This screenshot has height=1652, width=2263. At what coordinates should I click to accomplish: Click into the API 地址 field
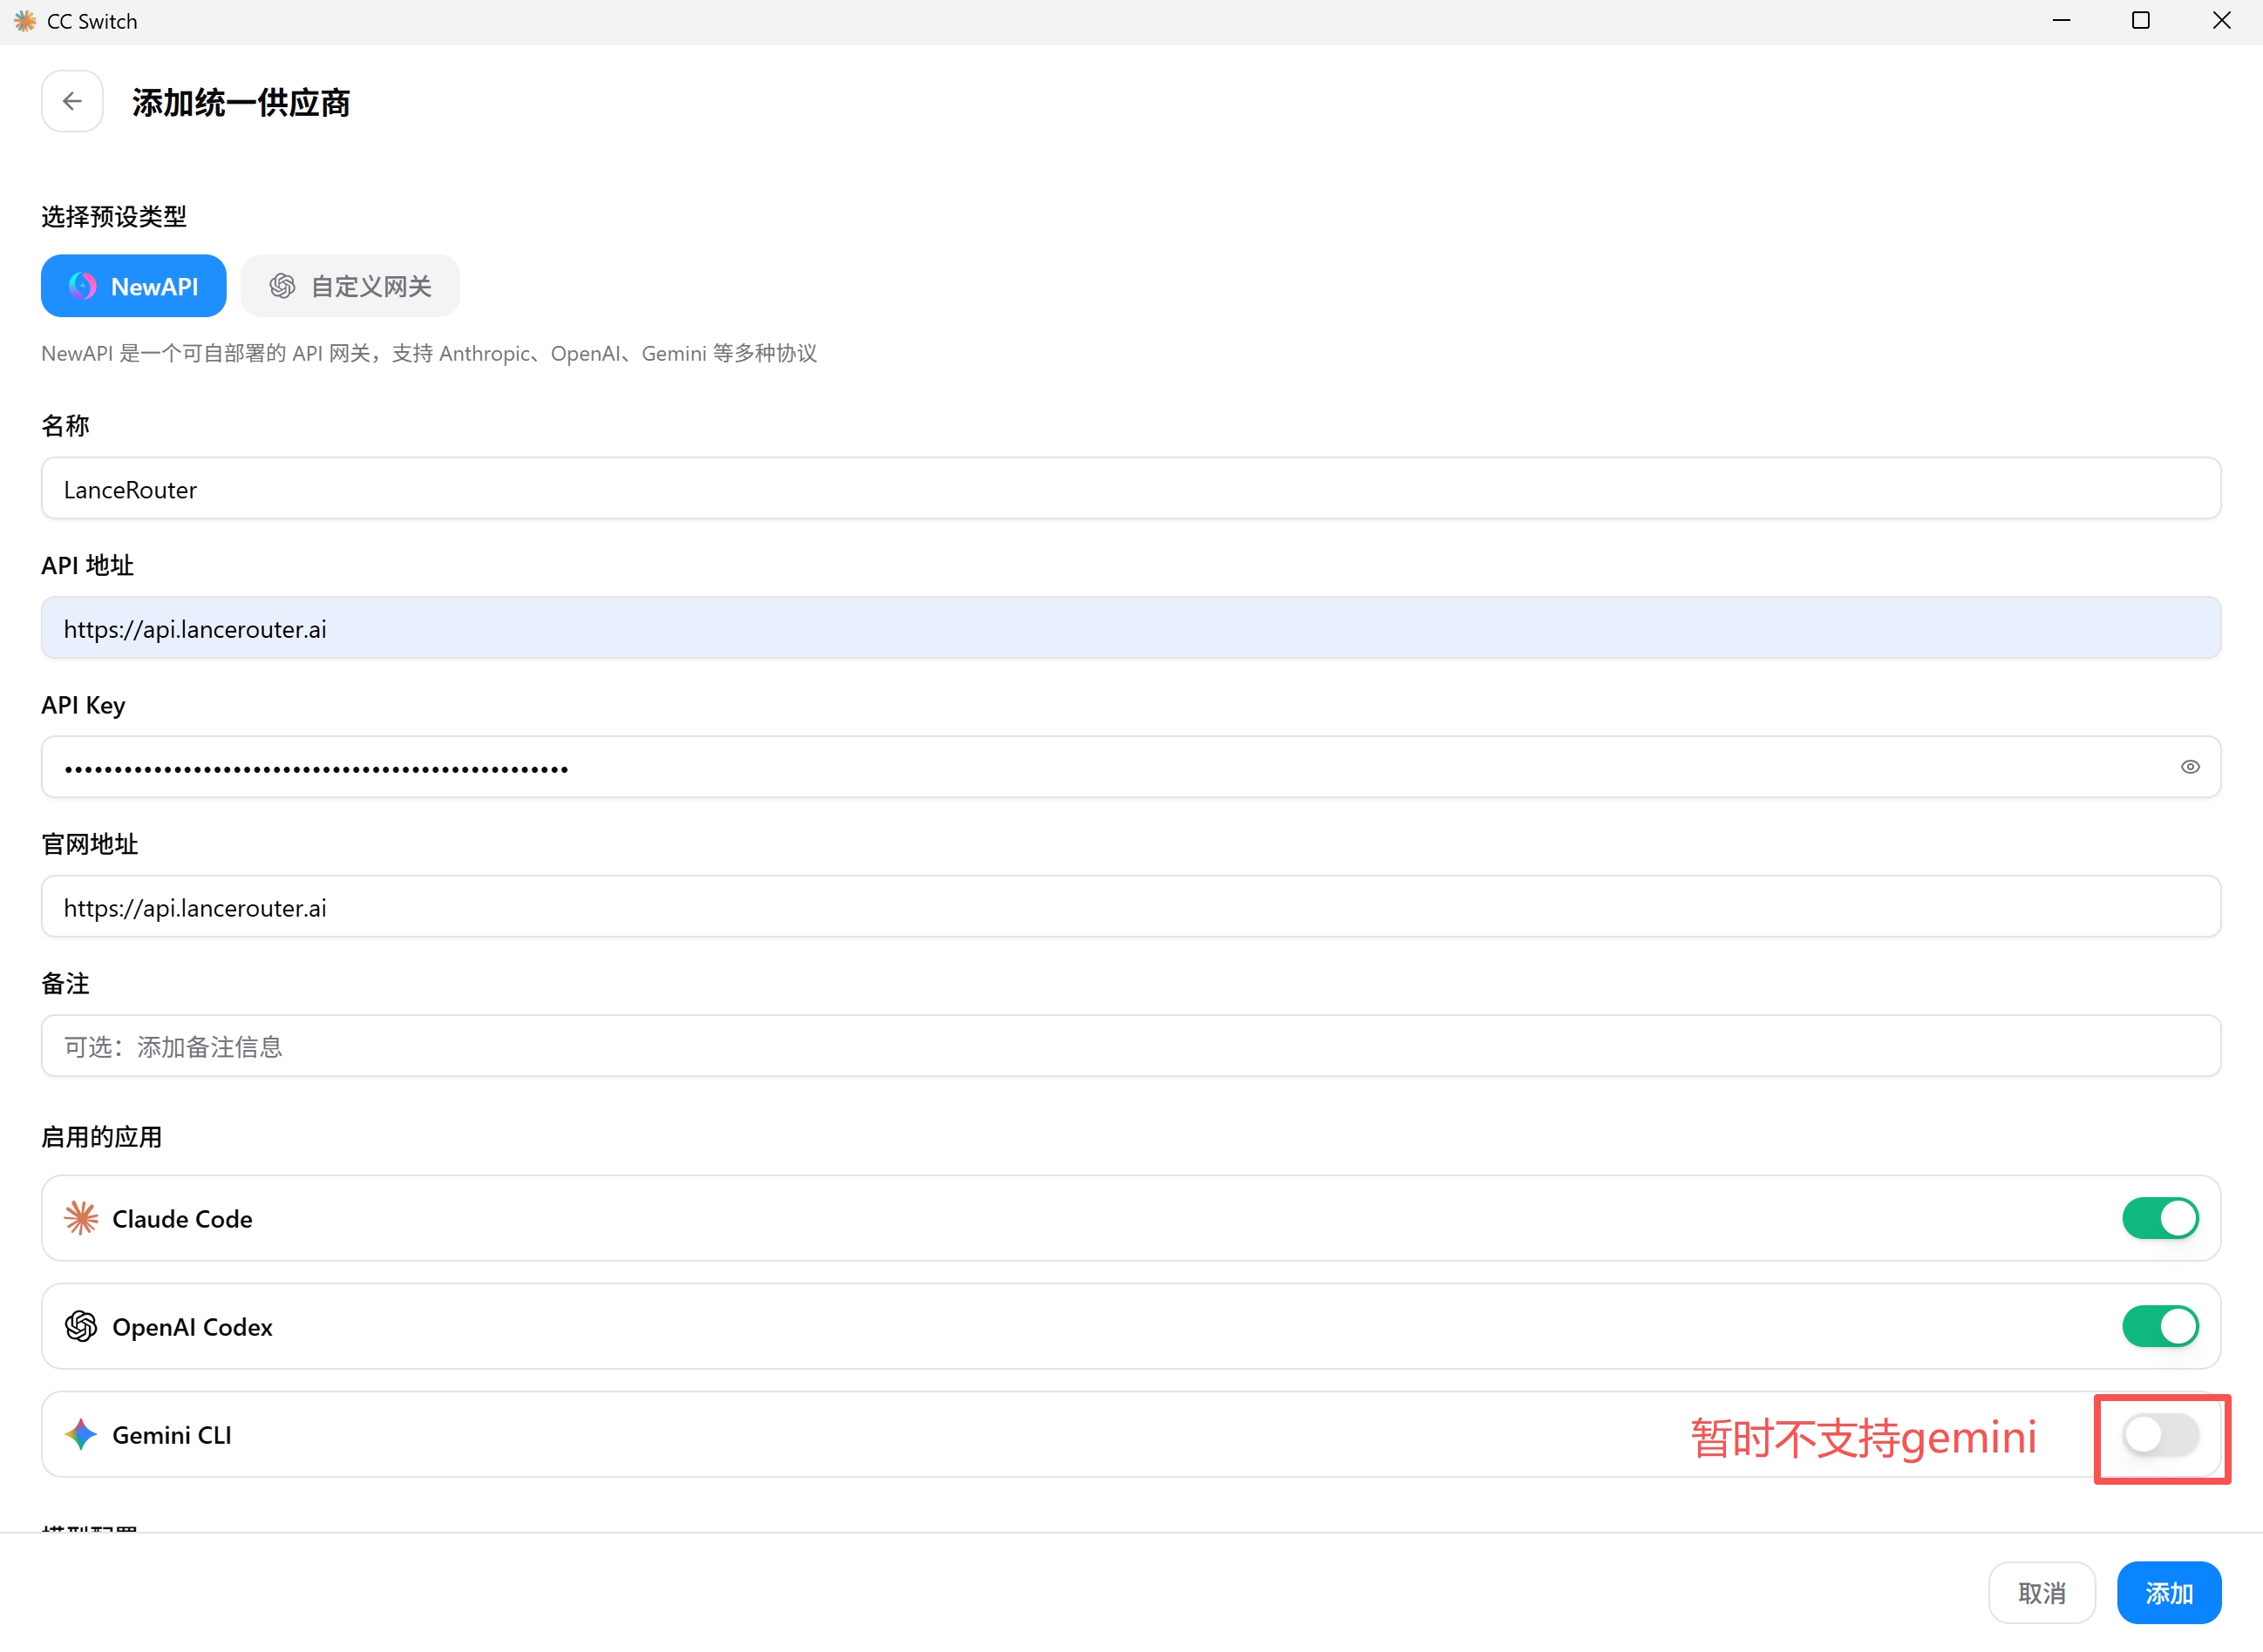pyautogui.click(x=1131, y=628)
